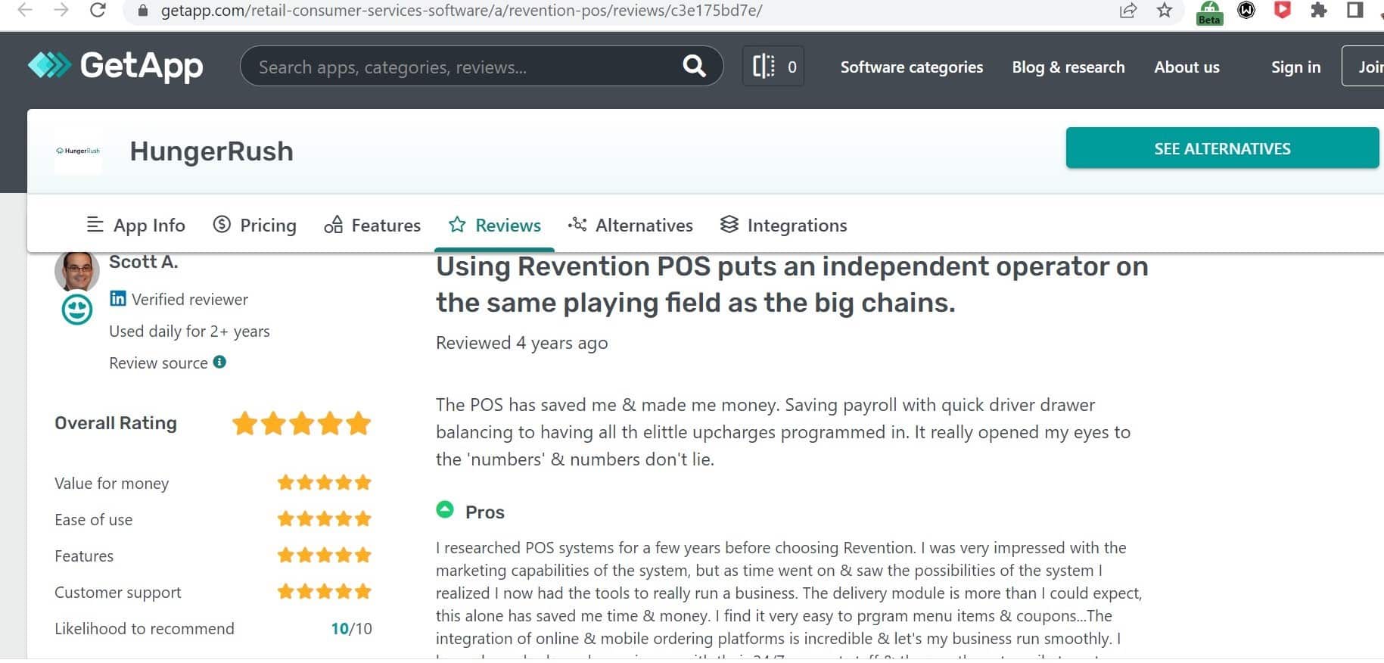Click Sign in
This screenshot has height=663, width=1384.
pos(1295,67)
